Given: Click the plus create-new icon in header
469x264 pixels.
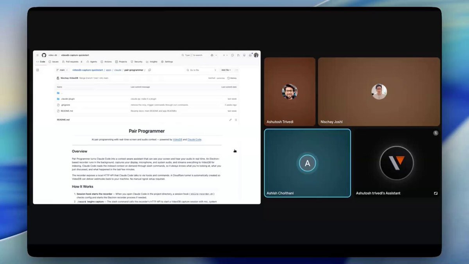Looking at the screenshot, I should click(x=224, y=55).
